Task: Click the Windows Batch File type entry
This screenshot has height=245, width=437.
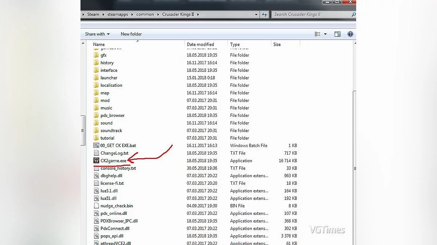Action: (x=249, y=146)
